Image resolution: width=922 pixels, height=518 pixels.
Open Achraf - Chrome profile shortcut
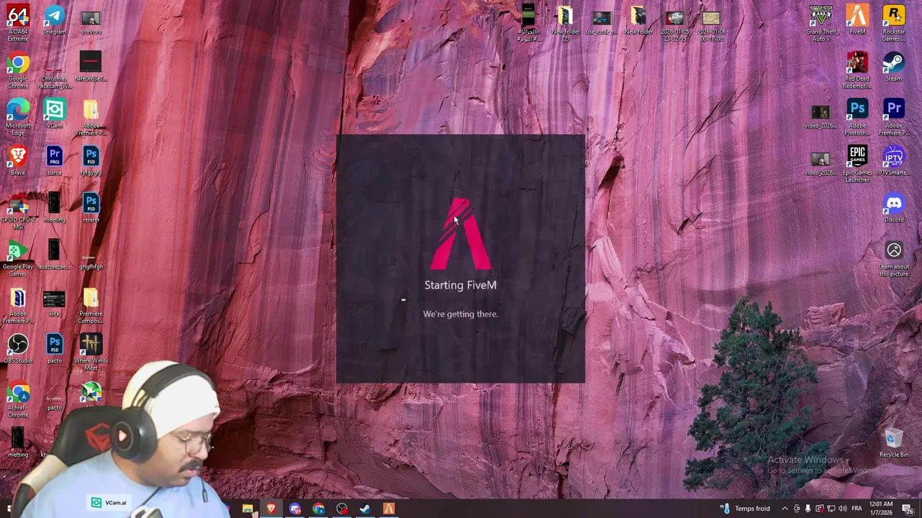pos(18,400)
